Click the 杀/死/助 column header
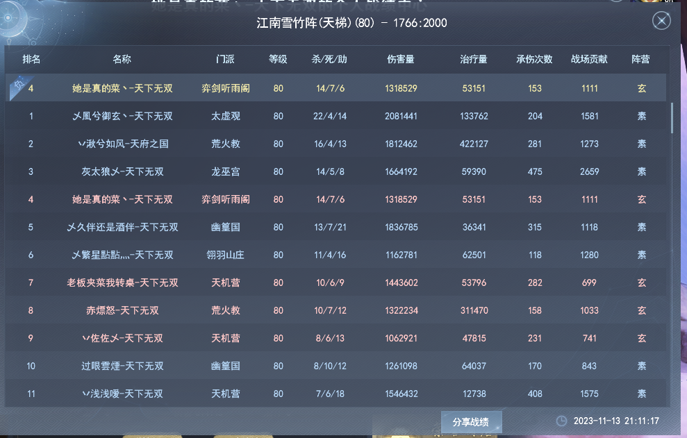 (x=329, y=59)
